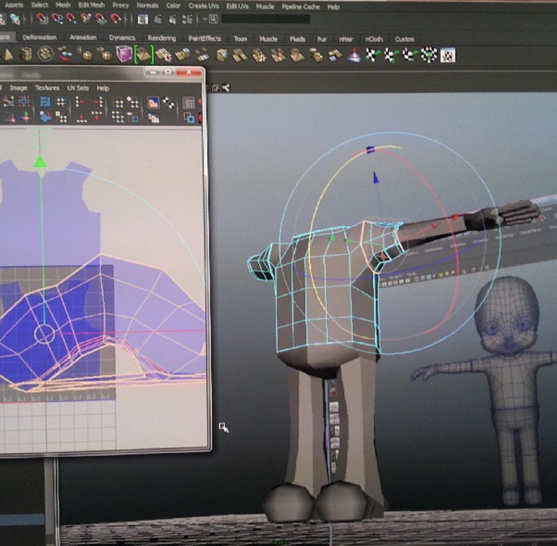
Task: Open the UV Sets dropdown menu
Action: [x=78, y=88]
